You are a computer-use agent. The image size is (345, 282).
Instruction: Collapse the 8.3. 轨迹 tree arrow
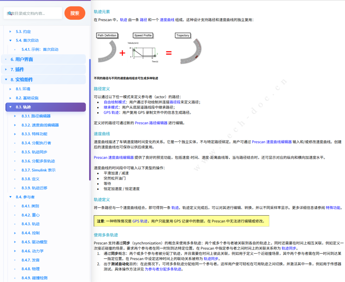pyautogui.click(x=10, y=107)
